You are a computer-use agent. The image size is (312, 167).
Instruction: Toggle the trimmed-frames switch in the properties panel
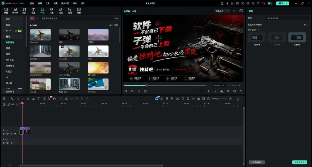pos(305,25)
